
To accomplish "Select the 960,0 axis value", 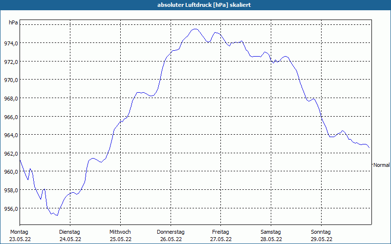I will (x=11, y=172).
